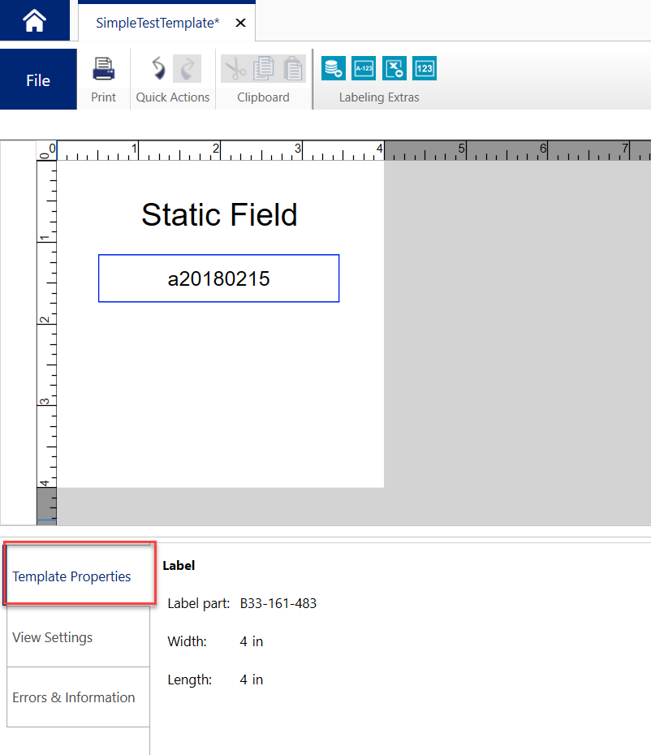Click the greyed-out Redo icon
This screenshot has width=651, height=755.
(188, 68)
